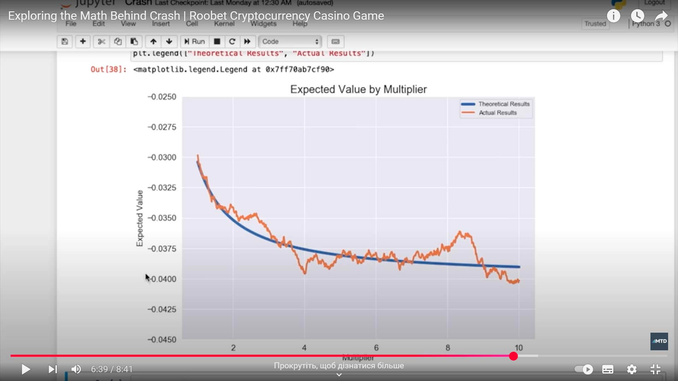Run the selected cell with Run button
Screen dimensions: 678x381
click(194, 42)
